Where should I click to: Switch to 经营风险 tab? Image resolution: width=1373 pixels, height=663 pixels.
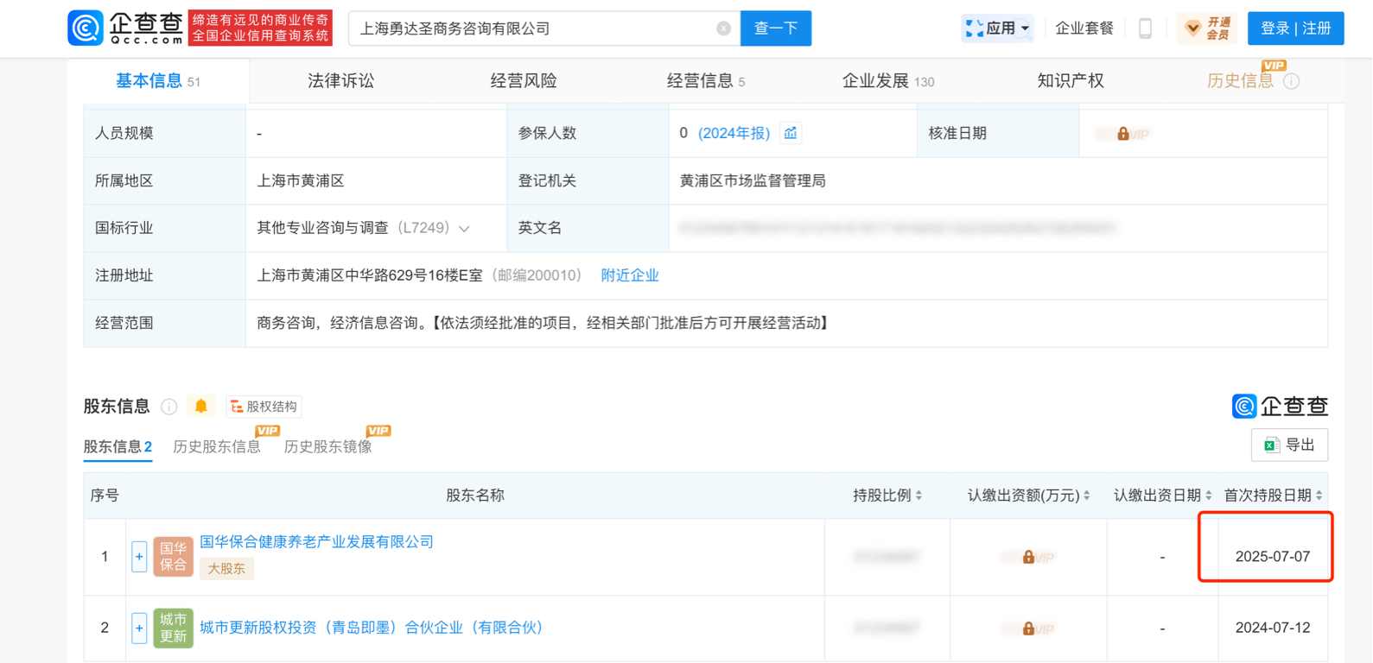524,81
